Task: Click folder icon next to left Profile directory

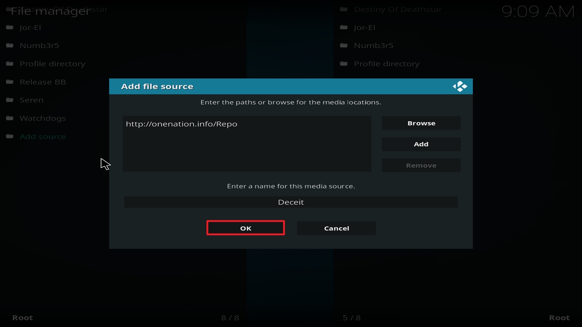Action: (x=10, y=64)
